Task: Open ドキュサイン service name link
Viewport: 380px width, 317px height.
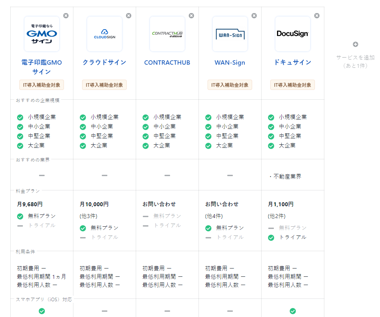Action: [293, 62]
